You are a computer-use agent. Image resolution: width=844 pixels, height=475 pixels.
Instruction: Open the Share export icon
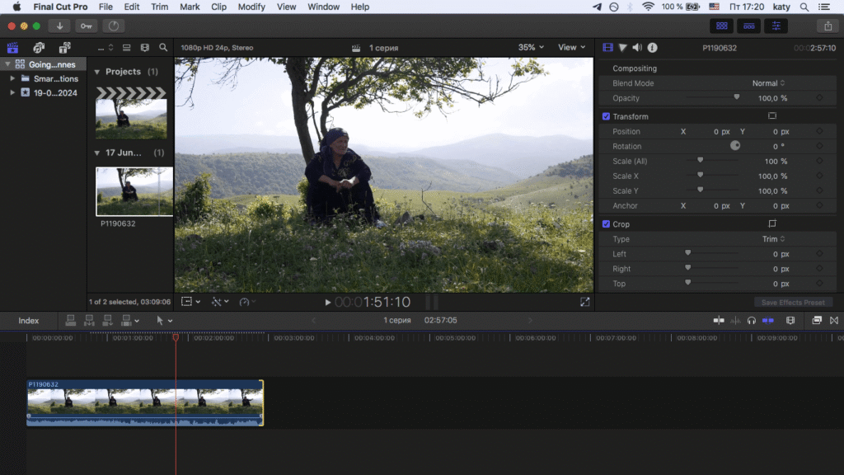coord(828,26)
